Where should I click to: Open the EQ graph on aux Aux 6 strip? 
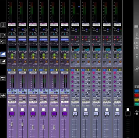point(65,48)
